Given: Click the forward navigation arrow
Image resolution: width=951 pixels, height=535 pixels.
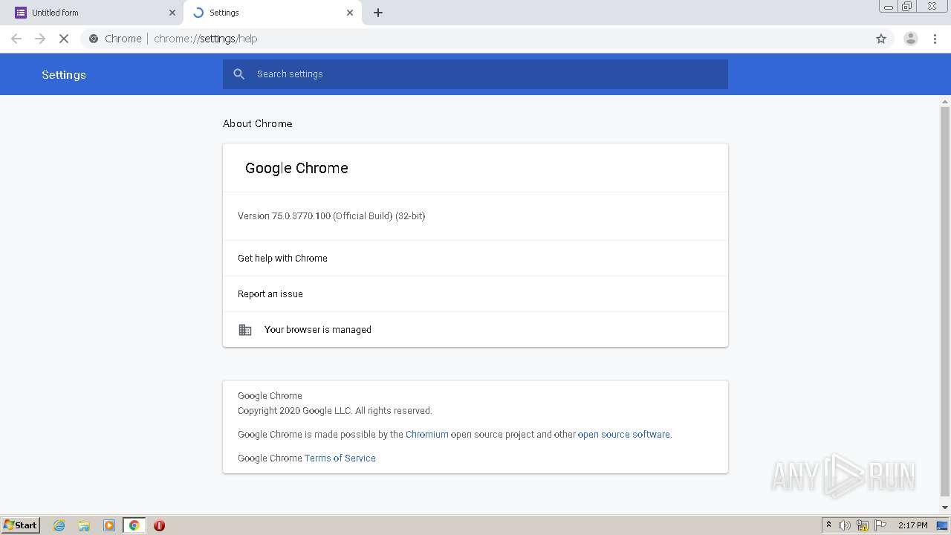Looking at the screenshot, I should tap(40, 39).
